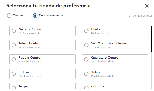Select Puebla Centro store radio button
Screen dimensions: 154x91
click(14, 59)
